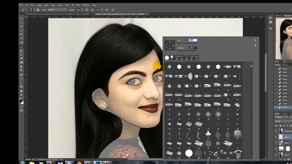Hide the Layer 1 layer
292x164 pixels.
click(x=276, y=137)
